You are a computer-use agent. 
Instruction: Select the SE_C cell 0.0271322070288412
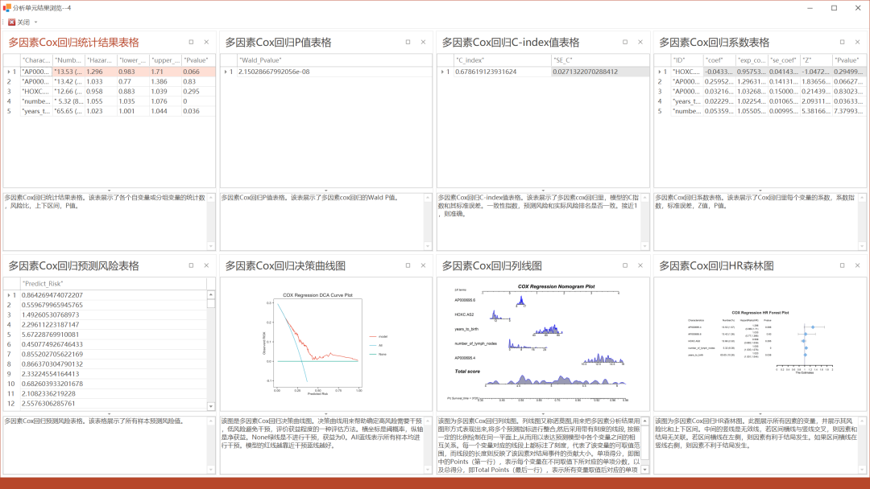(x=600, y=72)
